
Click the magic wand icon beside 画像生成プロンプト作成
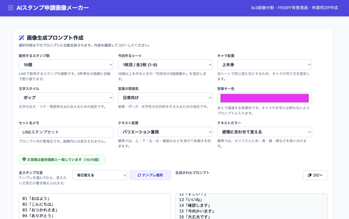[x=21, y=38]
